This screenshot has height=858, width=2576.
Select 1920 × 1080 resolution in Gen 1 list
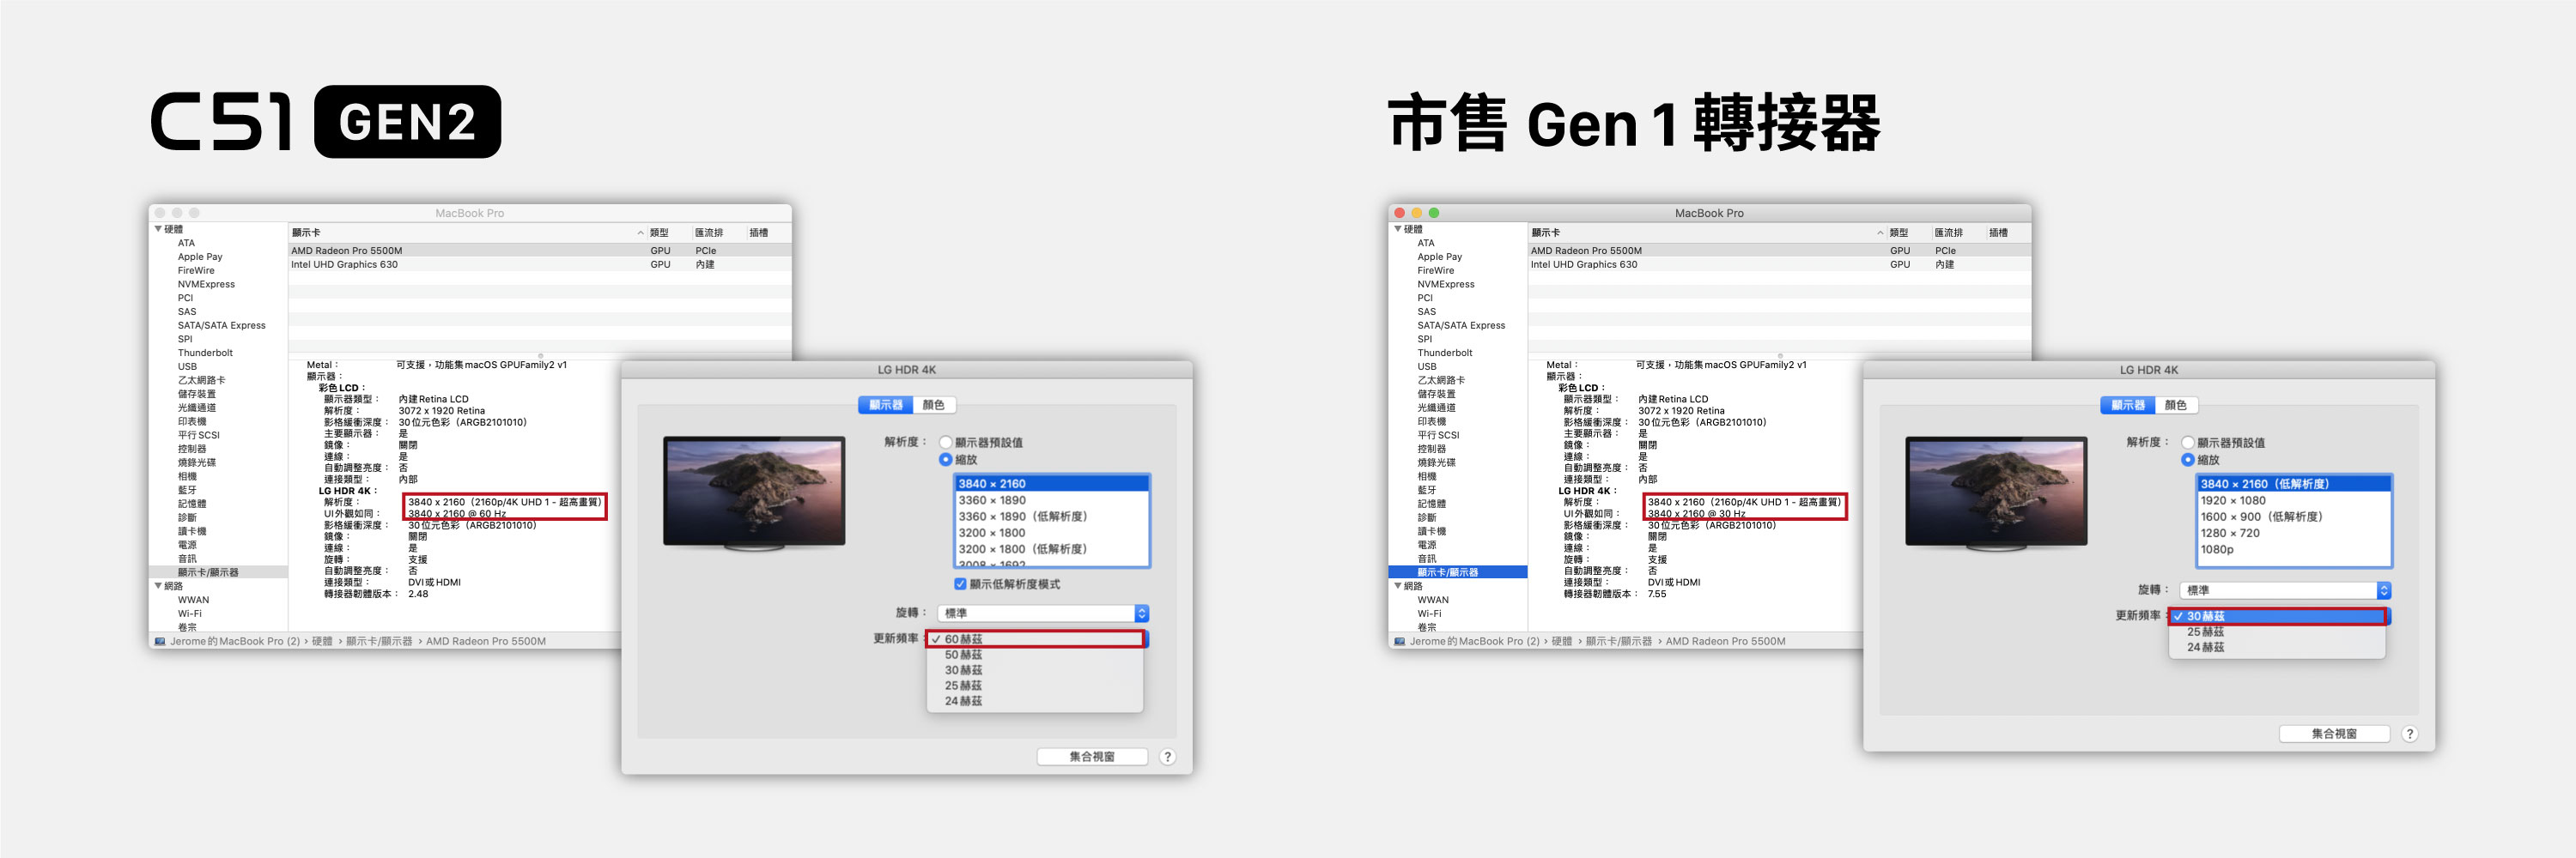[x=2294, y=500]
